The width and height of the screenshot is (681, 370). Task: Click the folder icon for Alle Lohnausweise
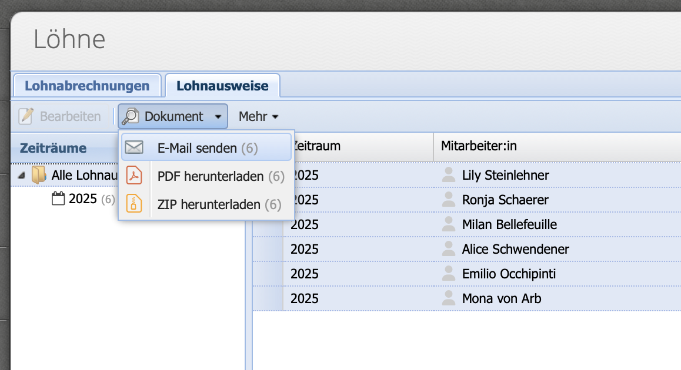click(x=39, y=174)
